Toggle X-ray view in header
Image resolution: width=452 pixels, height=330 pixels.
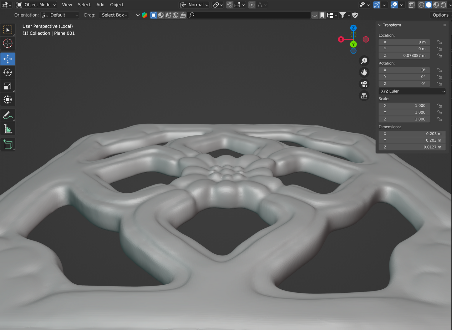click(x=412, y=5)
